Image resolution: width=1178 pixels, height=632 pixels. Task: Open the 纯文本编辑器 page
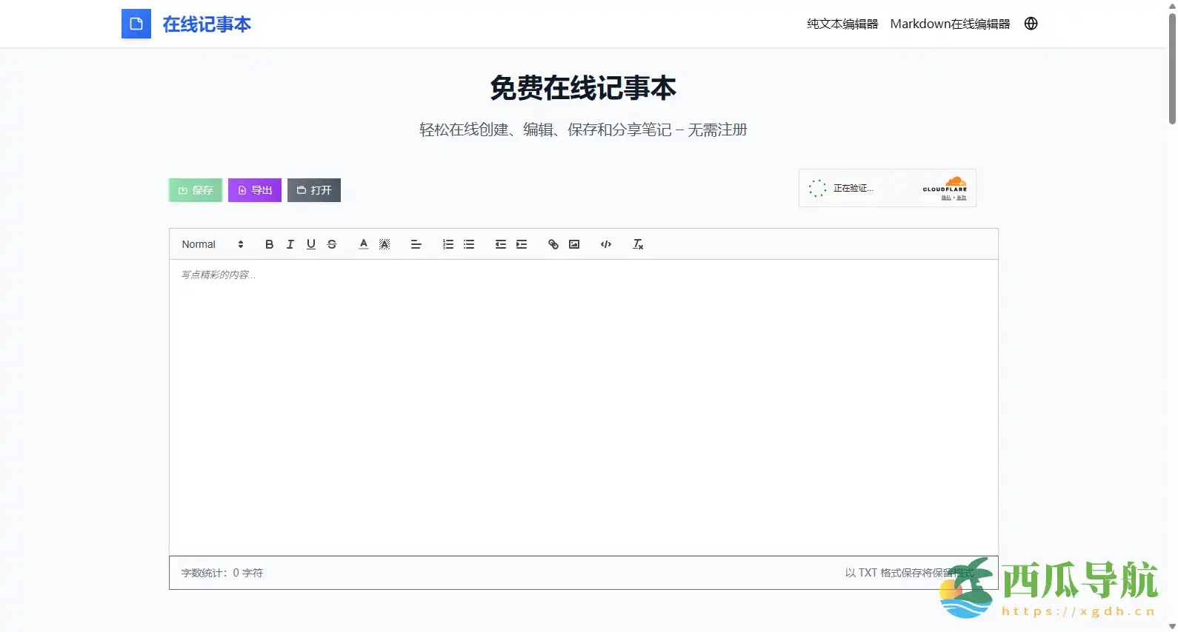tap(842, 24)
